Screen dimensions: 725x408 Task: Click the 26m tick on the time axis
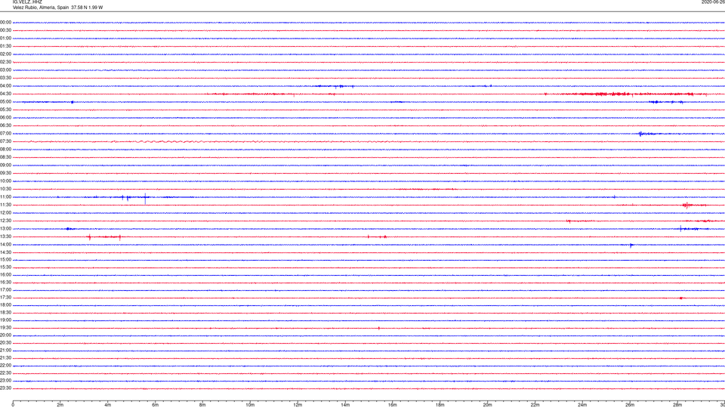(630, 405)
